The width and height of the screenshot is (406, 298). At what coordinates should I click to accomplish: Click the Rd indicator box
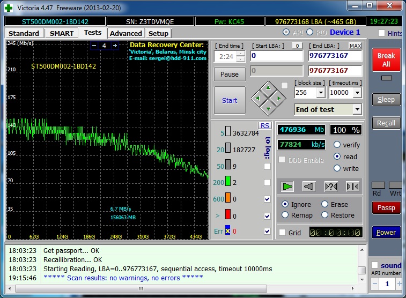click(378, 185)
